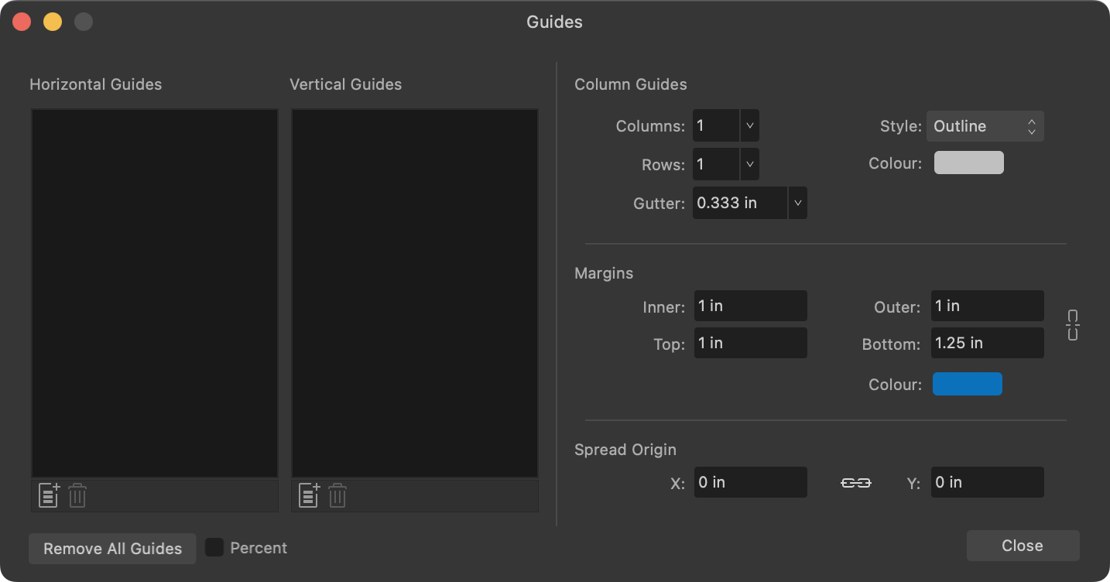Add a new horizontal guide entry
Image resolution: width=1110 pixels, height=582 pixels.
(47, 495)
